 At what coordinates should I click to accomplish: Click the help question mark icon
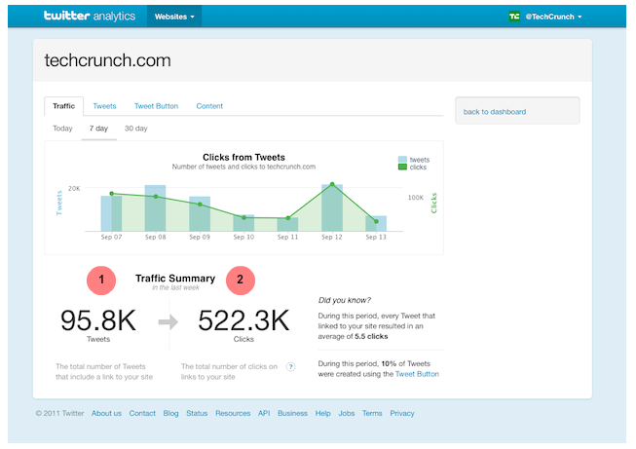tap(290, 366)
